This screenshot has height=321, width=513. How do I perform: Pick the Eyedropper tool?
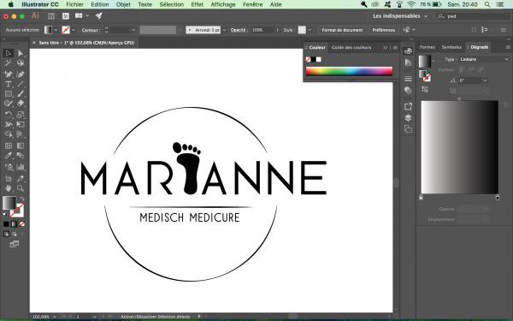pos(9,156)
